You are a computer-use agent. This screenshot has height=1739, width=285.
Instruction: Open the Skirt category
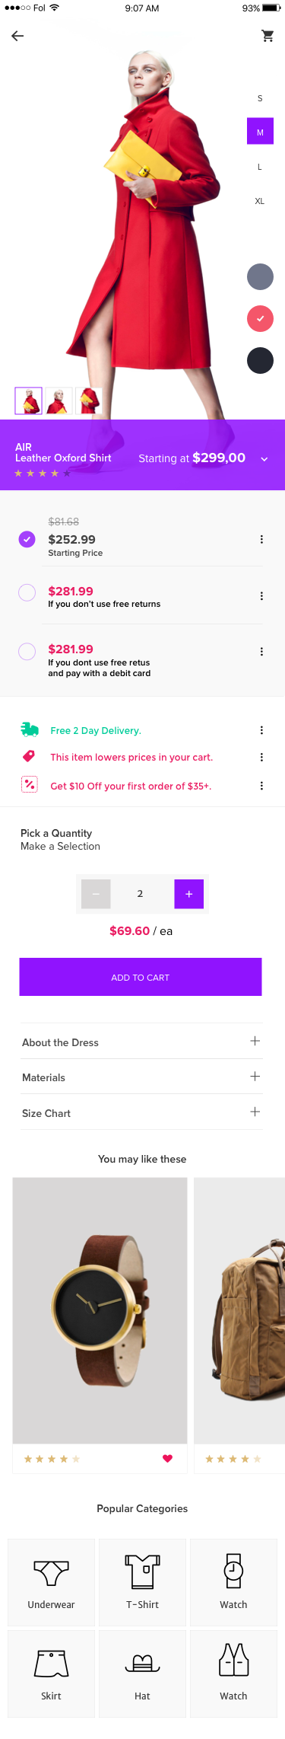click(51, 1673)
